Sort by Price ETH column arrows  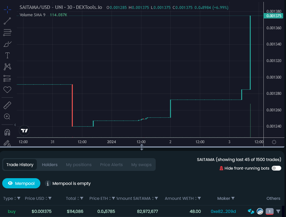pos(110,198)
